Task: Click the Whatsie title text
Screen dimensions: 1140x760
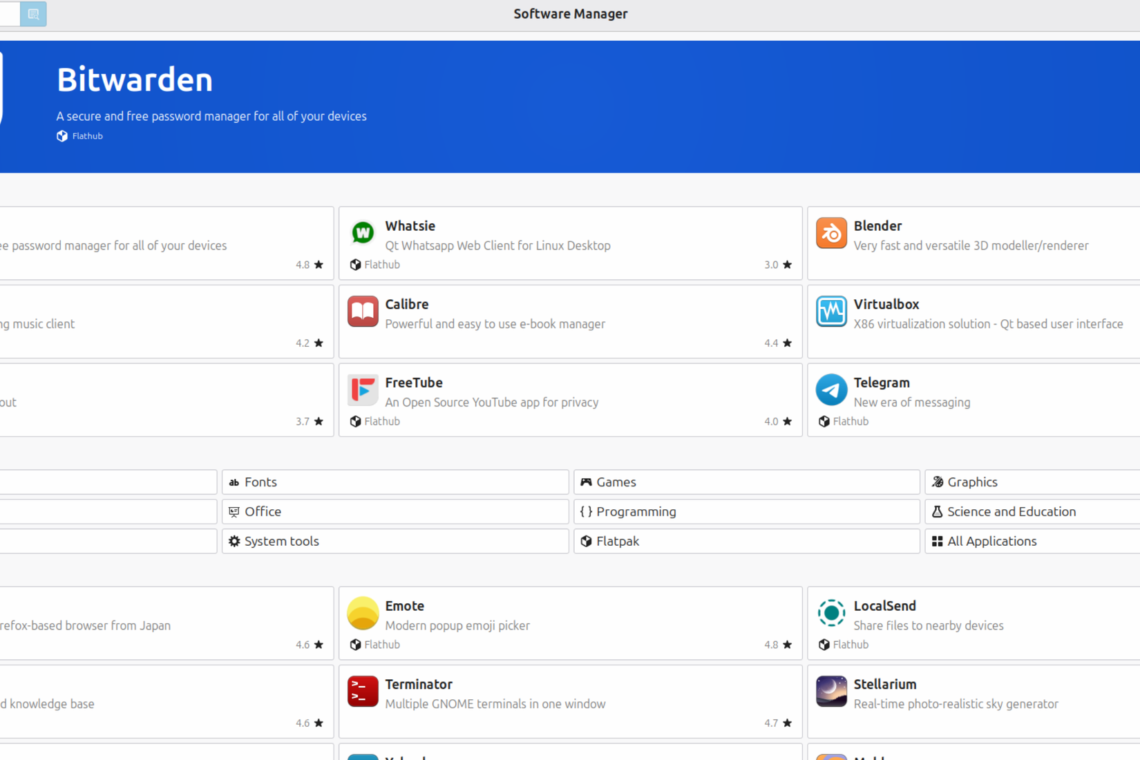Action: click(x=410, y=226)
